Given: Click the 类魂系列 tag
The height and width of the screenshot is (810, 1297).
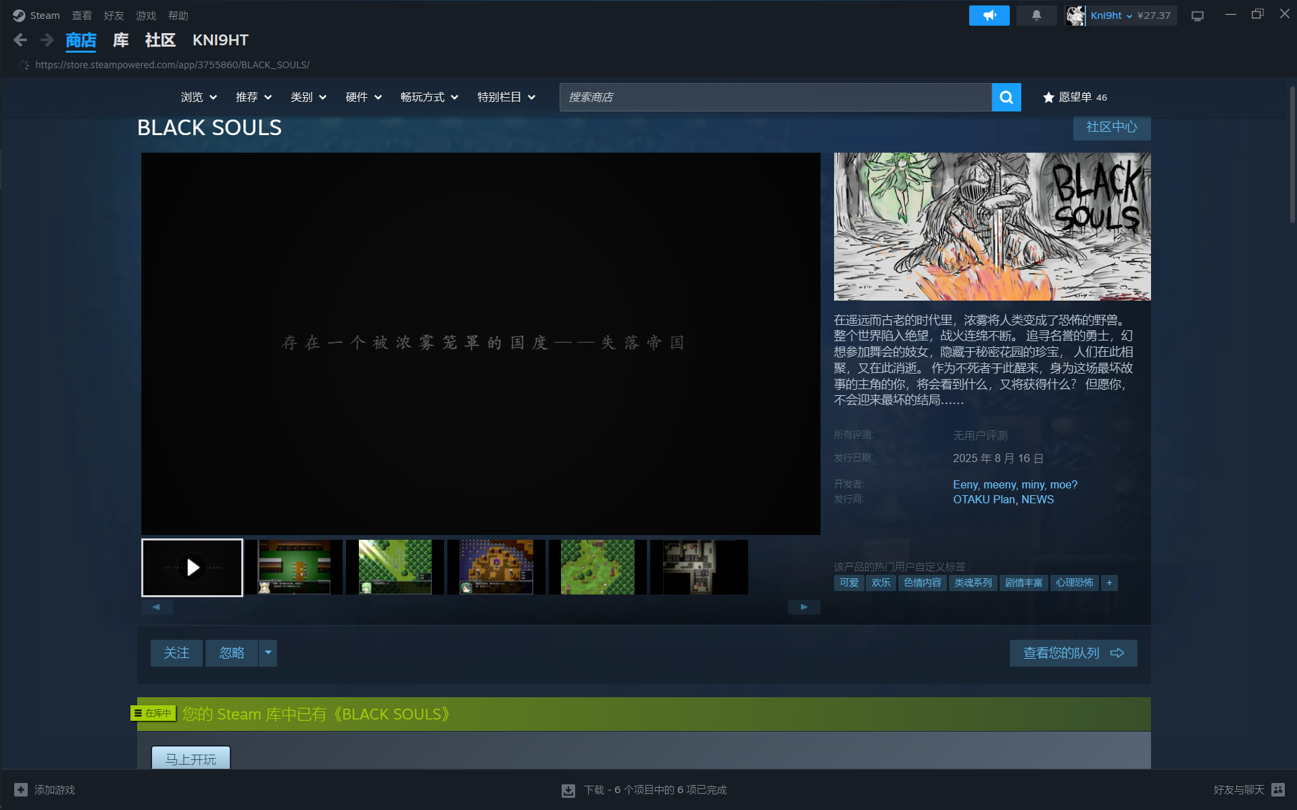Looking at the screenshot, I should [973, 583].
